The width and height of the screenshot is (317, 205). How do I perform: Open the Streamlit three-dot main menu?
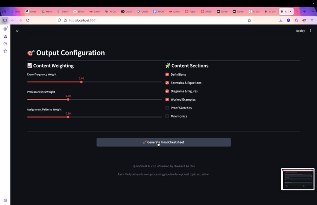coord(310,31)
